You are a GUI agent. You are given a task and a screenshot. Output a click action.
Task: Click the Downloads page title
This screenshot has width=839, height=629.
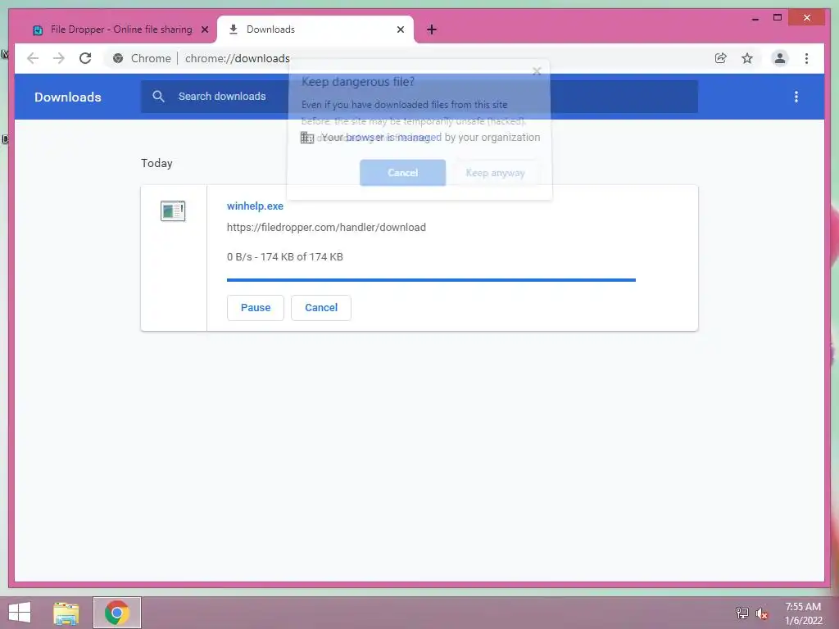[68, 97]
